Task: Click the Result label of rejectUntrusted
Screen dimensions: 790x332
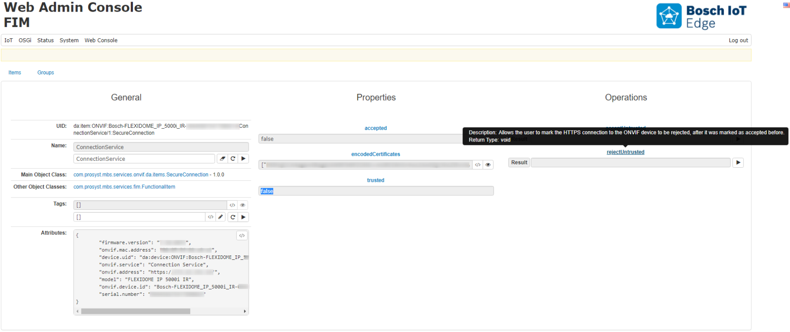Action: [519, 163]
